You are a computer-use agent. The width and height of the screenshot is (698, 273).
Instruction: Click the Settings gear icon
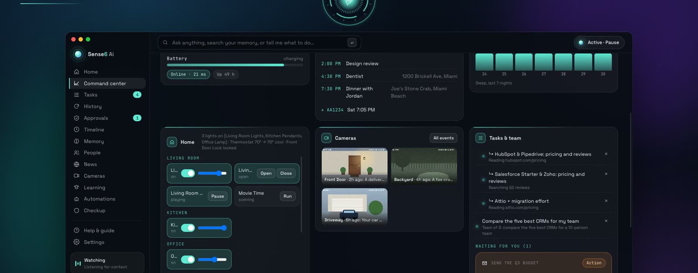(76, 242)
